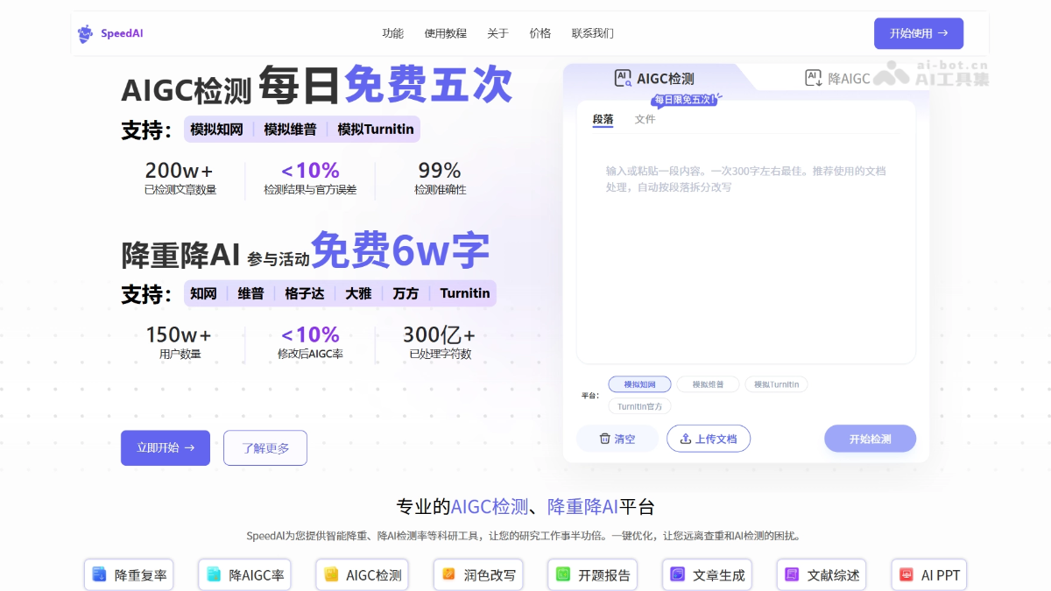1051x591 pixels.
Task: Click the 150w+ user count statistic
Action: point(180,341)
